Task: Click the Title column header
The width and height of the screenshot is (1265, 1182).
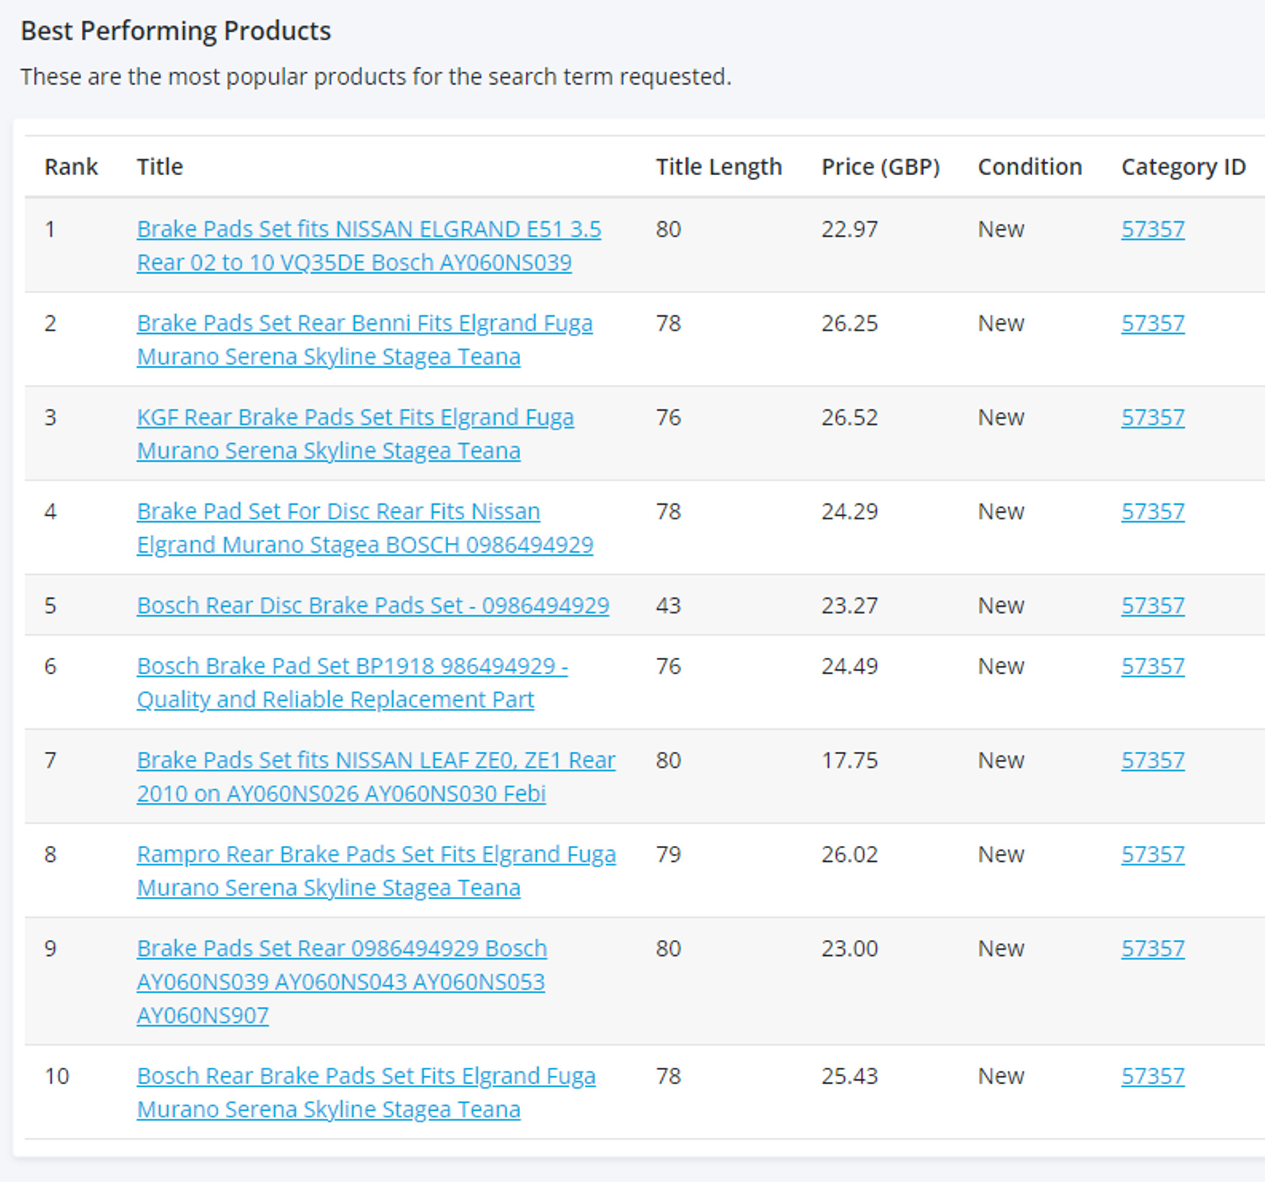Action: [x=159, y=167]
